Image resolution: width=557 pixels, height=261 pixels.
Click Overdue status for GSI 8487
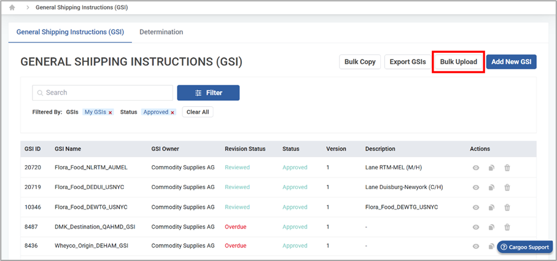click(x=236, y=227)
